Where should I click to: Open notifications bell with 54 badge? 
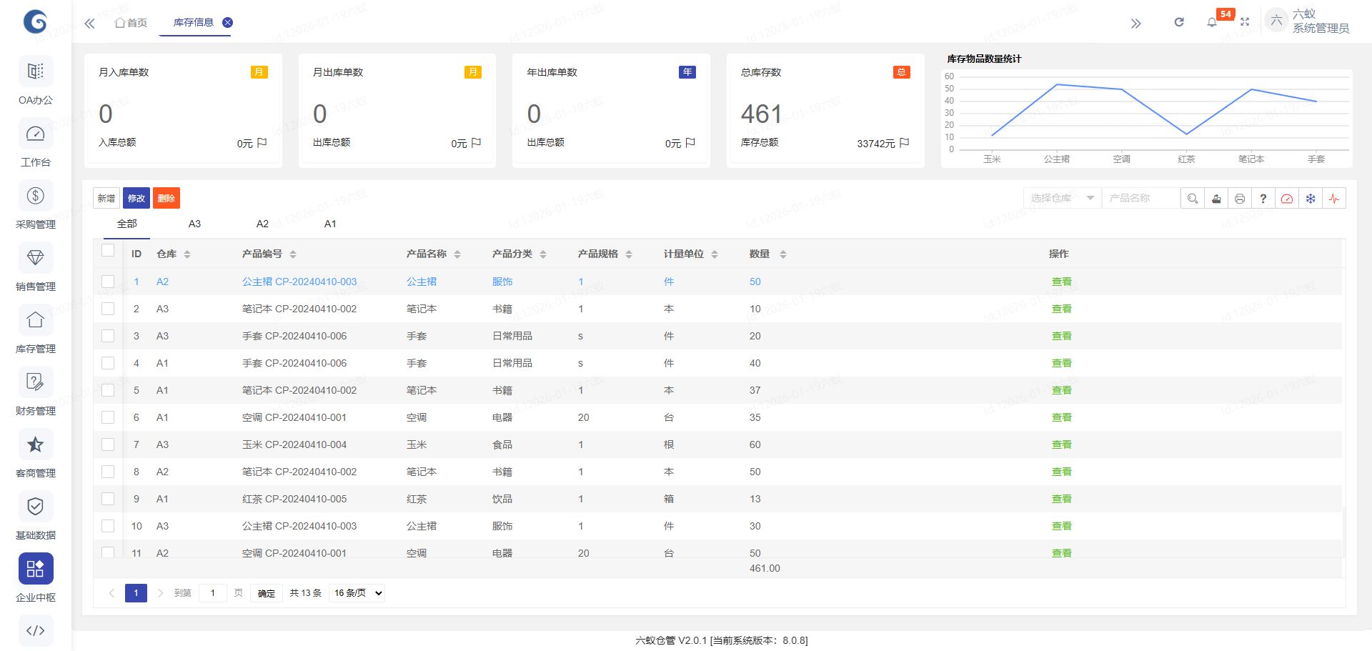[x=1212, y=22]
